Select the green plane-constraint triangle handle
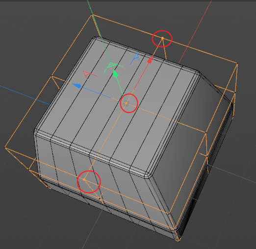 112,68
